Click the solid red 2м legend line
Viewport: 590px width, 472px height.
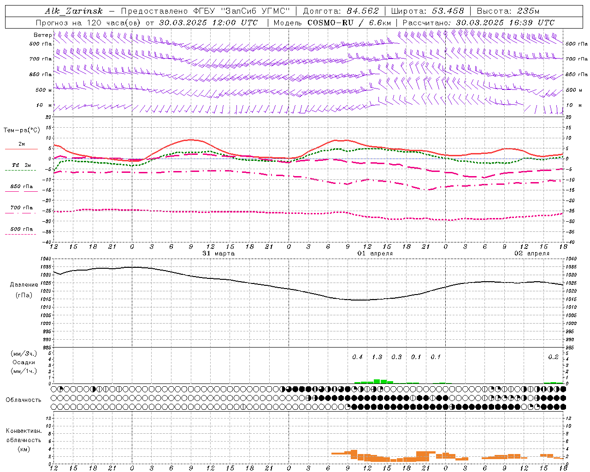point(21,149)
